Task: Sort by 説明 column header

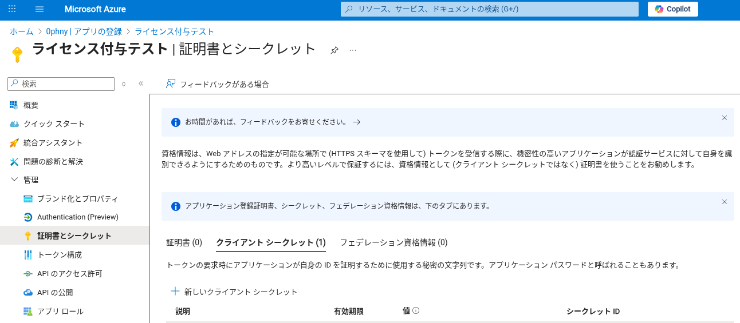Action: (183, 312)
